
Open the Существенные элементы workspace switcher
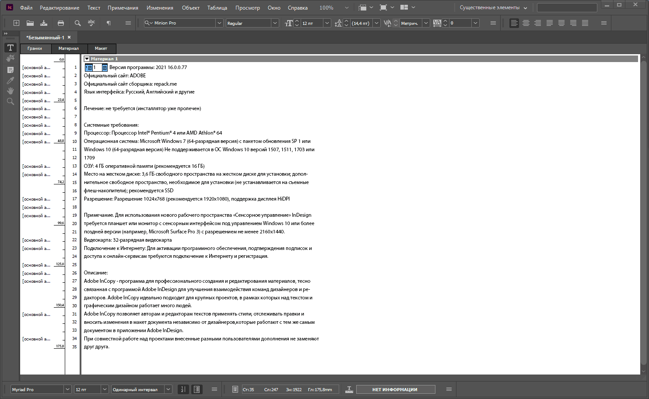(x=493, y=8)
